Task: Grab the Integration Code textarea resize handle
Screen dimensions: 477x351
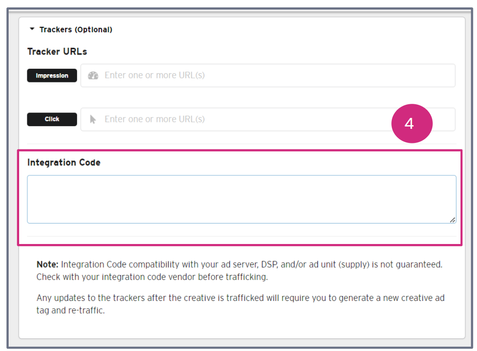Action: (x=452, y=220)
